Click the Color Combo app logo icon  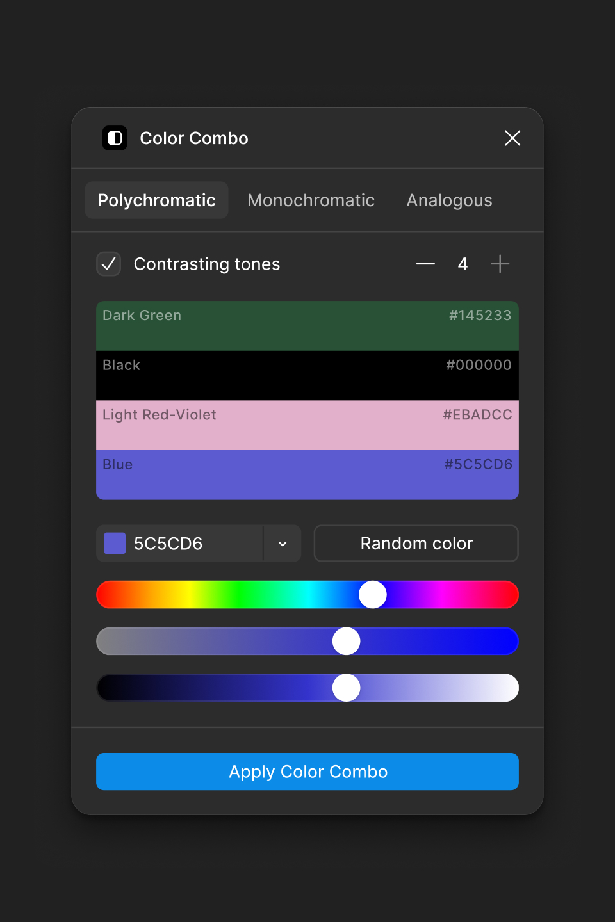tap(115, 138)
